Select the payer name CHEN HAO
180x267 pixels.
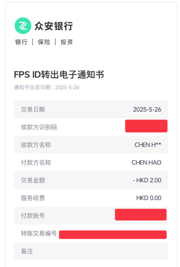pyautogui.click(x=146, y=163)
